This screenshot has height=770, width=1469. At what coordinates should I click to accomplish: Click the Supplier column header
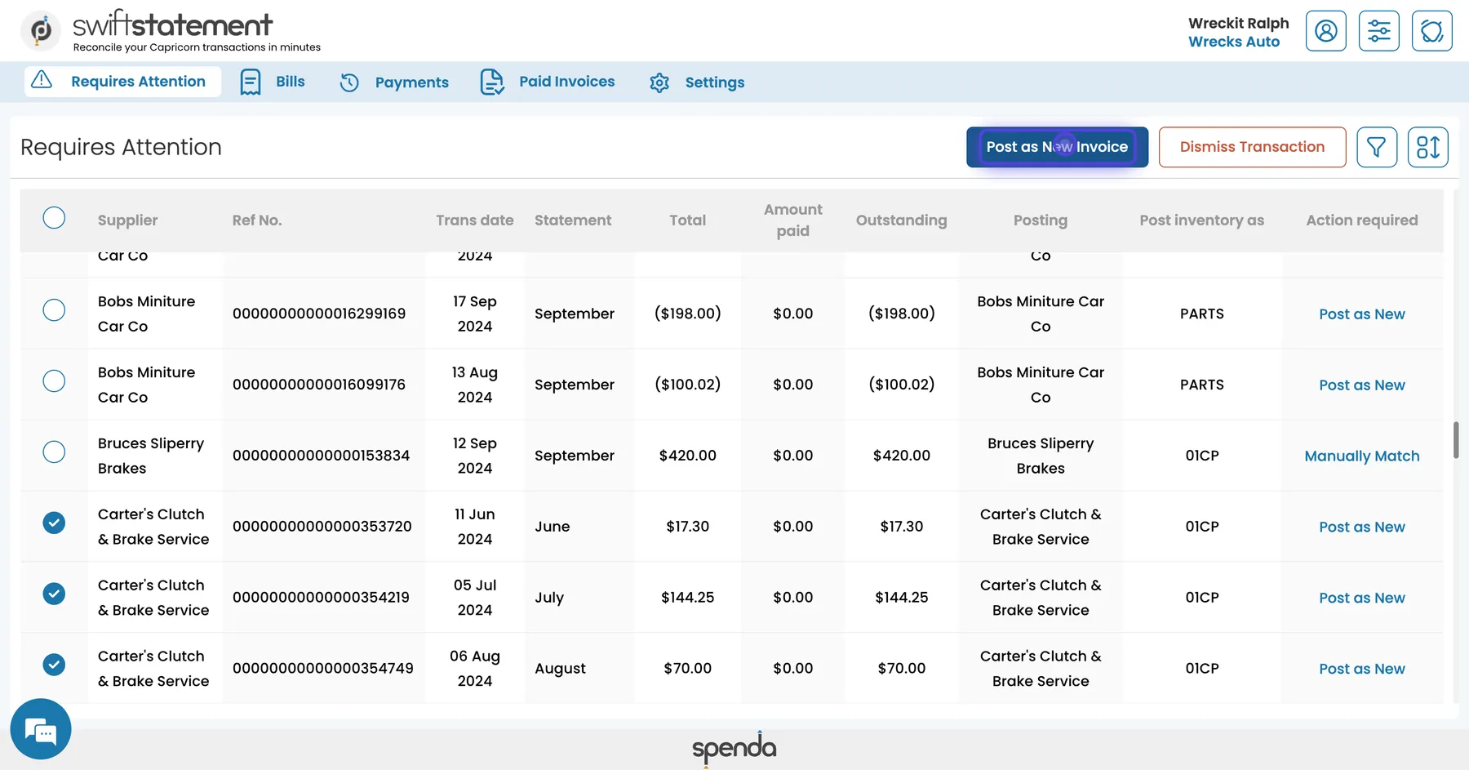click(128, 220)
